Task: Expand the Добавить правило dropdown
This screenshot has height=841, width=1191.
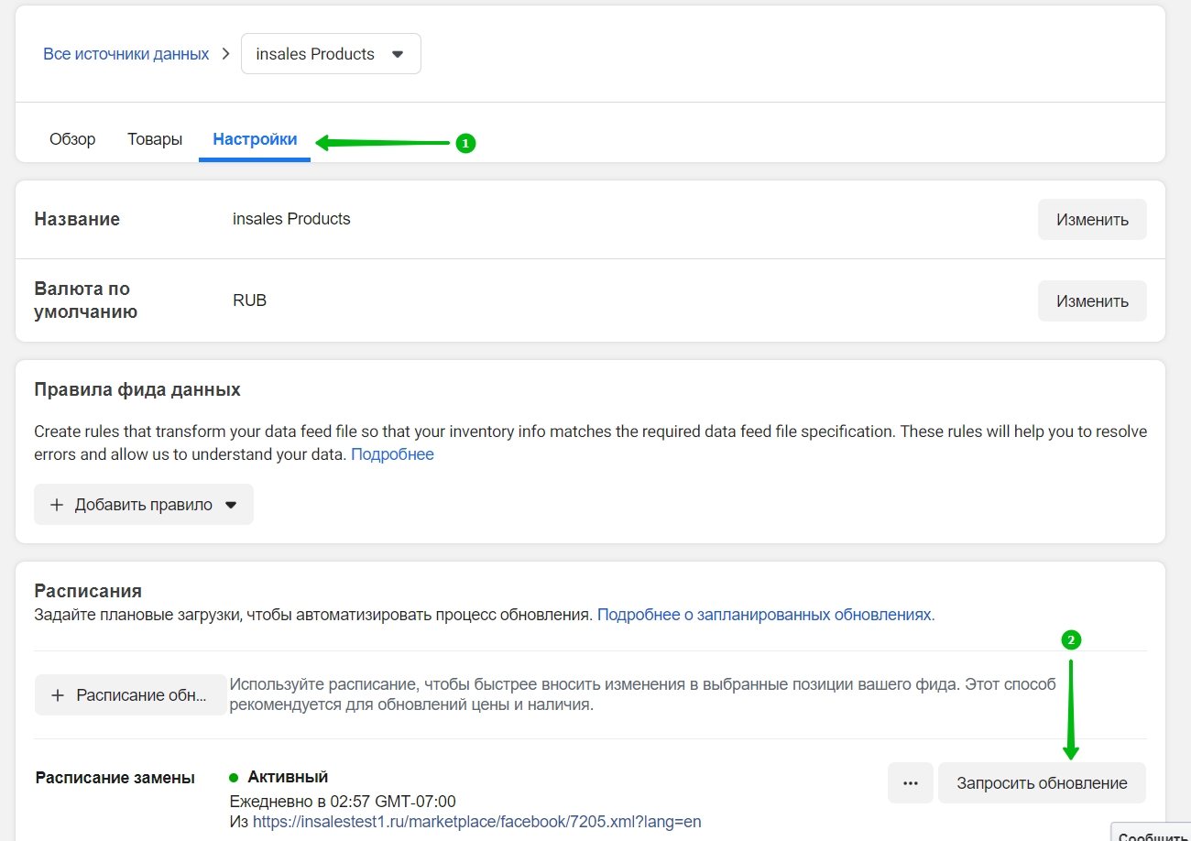Action: pos(144,505)
